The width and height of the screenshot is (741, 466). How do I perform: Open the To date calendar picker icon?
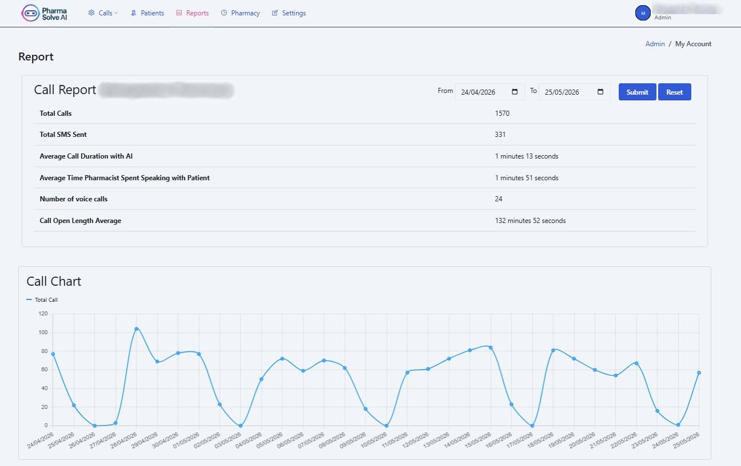[x=600, y=92]
